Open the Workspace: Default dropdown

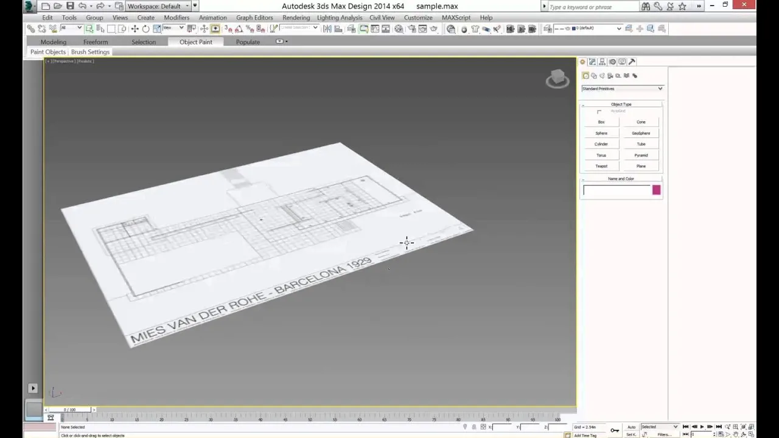(x=158, y=6)
